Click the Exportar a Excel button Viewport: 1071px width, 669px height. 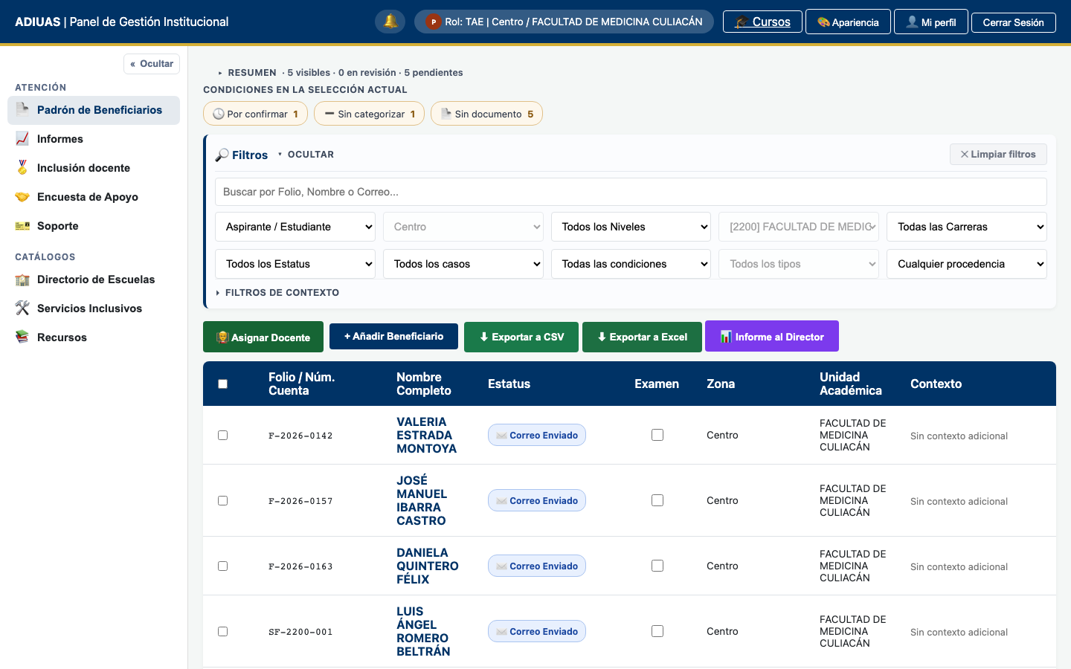click(x=642, y=337)
